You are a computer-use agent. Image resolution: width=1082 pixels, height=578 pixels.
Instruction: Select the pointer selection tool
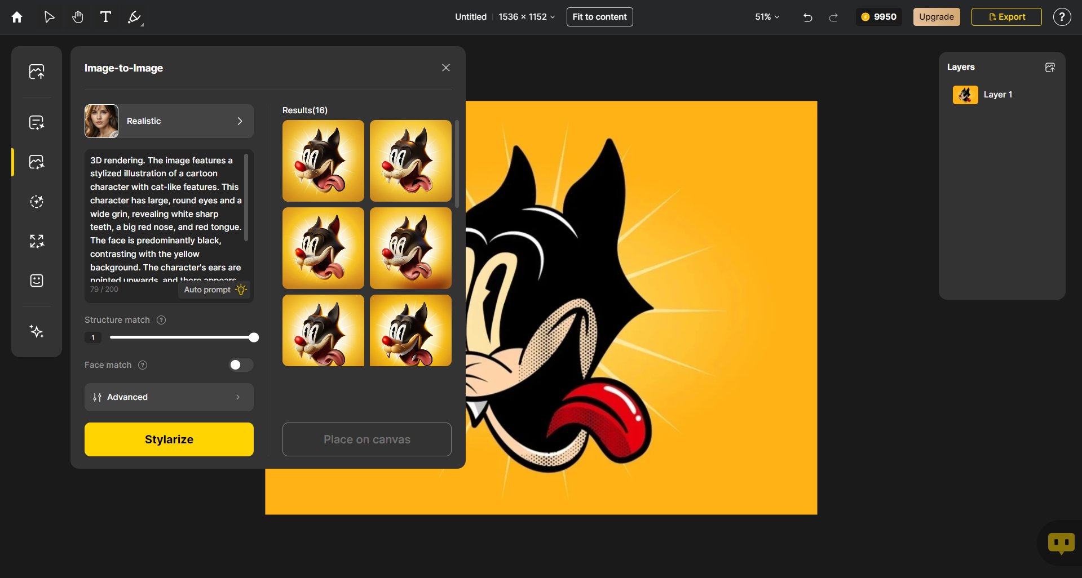coord(50,17)
